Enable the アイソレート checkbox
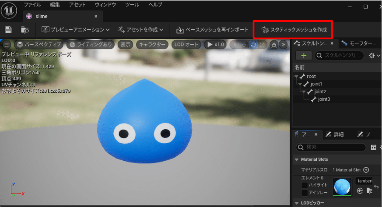Screen dimensions: 382x208 304,193
